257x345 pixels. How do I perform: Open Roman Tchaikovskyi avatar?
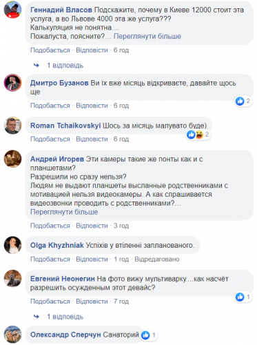tap(12, 126)
